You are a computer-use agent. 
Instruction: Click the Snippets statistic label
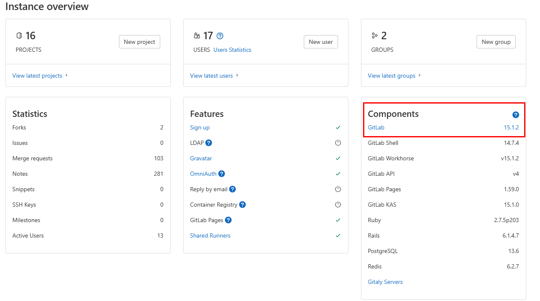pyautogui.click(x=23, y=189)
